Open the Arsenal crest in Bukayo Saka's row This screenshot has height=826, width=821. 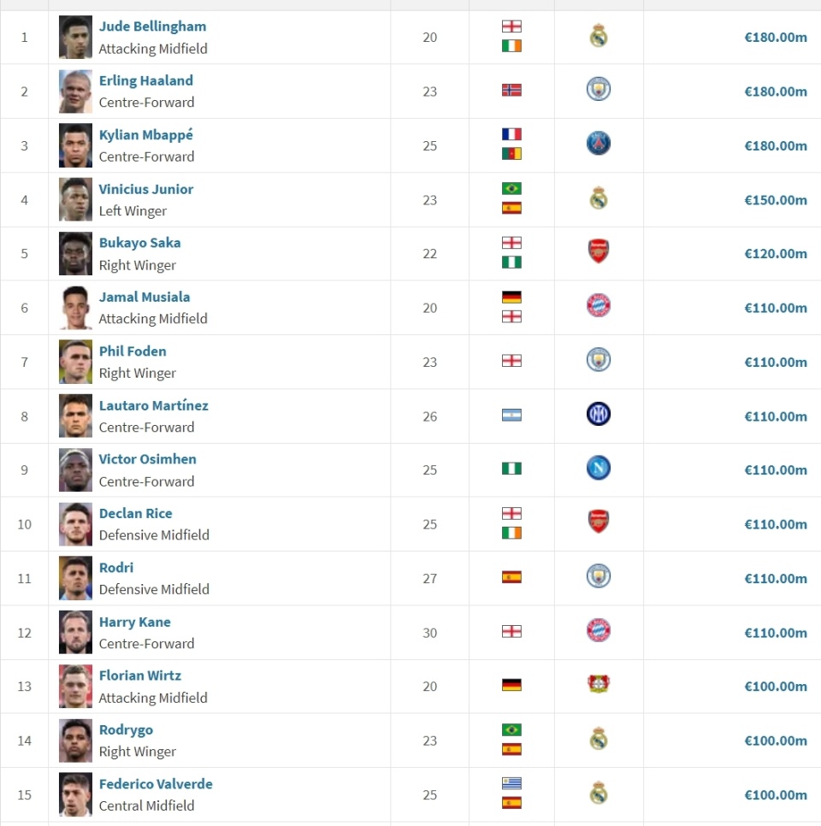(x=599, y=252)
